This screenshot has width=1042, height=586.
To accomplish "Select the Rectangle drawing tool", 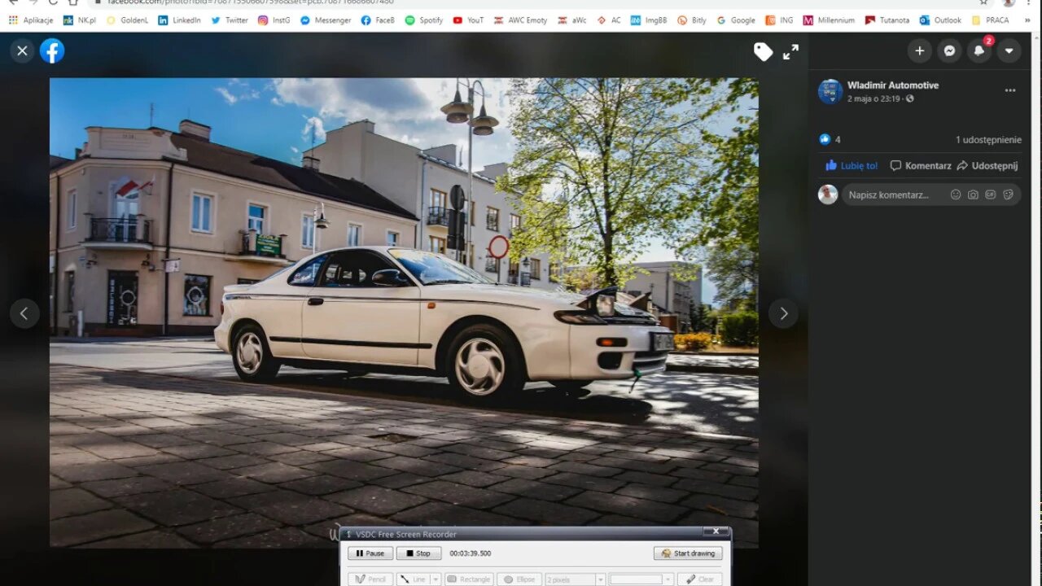I will point(469,579).
